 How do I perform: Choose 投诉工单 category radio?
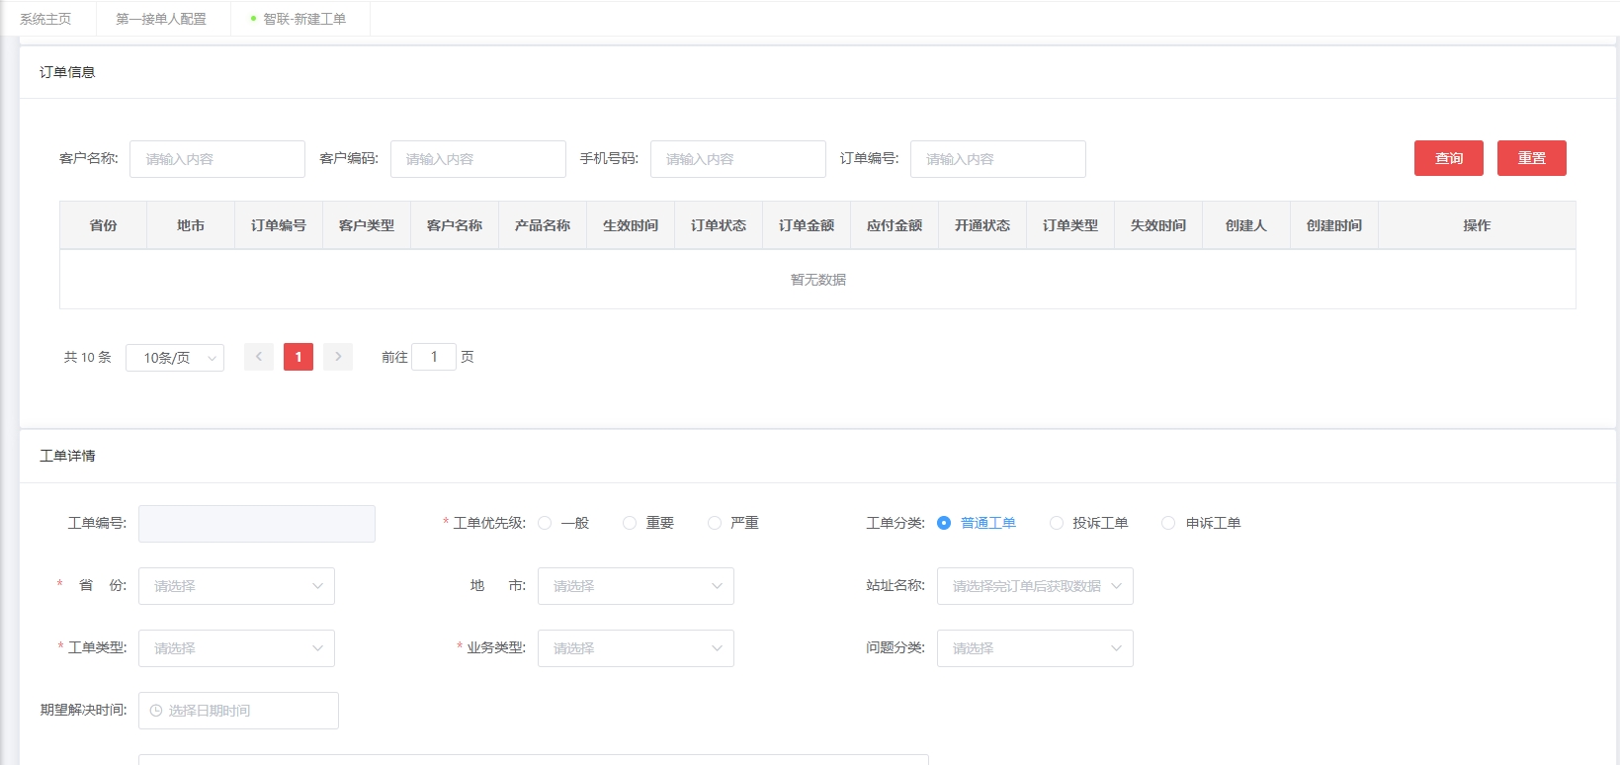click(x=1057, y=523)
